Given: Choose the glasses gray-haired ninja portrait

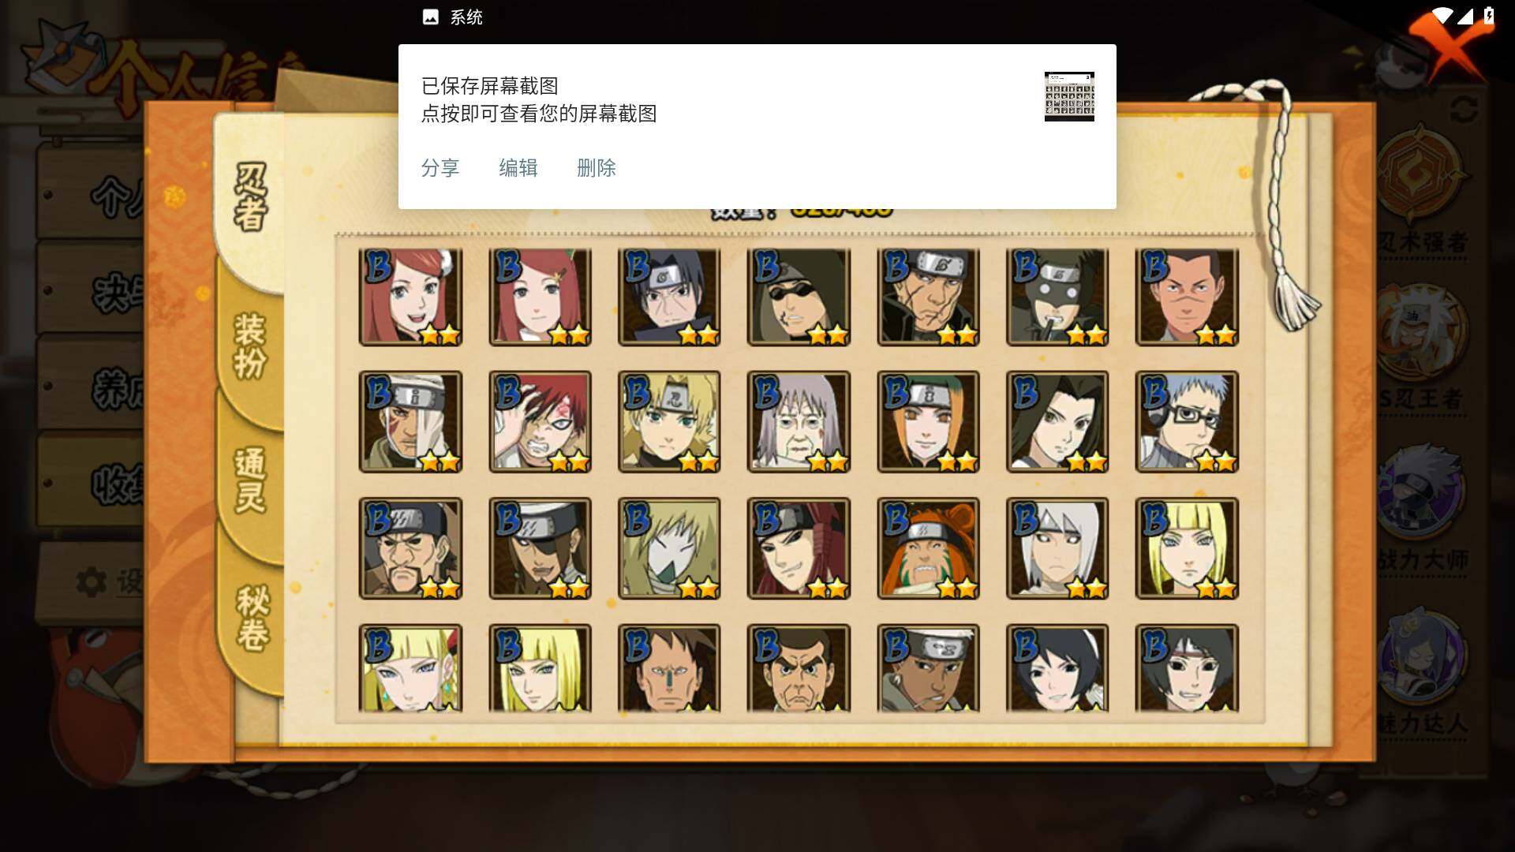Looking at the screenshot, I should point(1187,422).
